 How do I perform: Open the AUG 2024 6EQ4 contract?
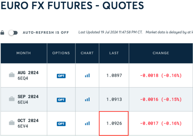coord(28,75)
